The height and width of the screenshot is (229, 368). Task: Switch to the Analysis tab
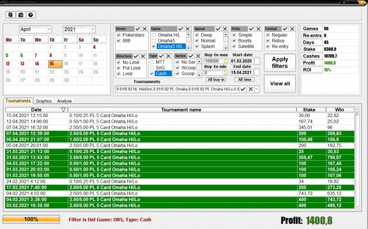(64, 101)
